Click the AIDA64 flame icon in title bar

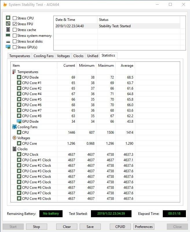point(5,4)
